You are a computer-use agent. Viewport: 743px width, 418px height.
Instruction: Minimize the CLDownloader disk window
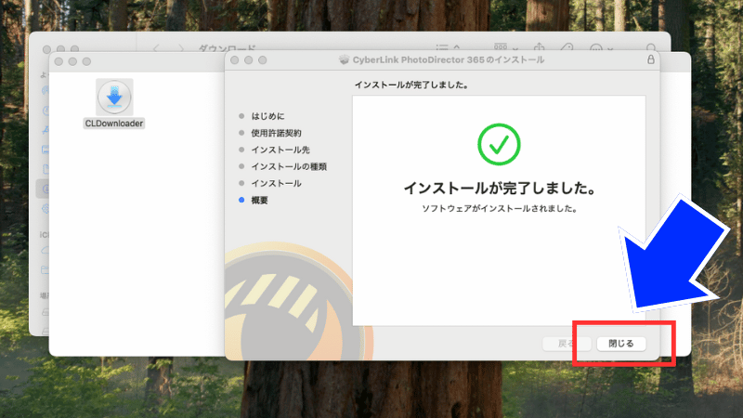click(x=72, y=61)
